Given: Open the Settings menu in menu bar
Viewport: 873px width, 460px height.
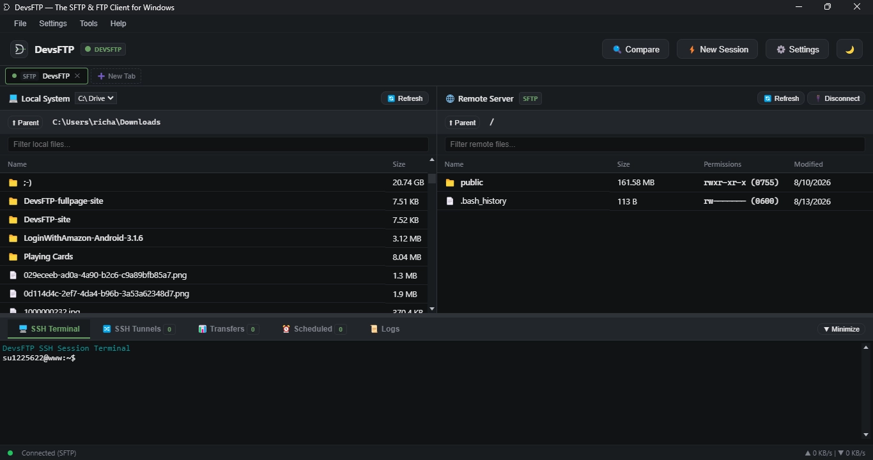Looking at the screenshot, I should (x=53, y=23).
